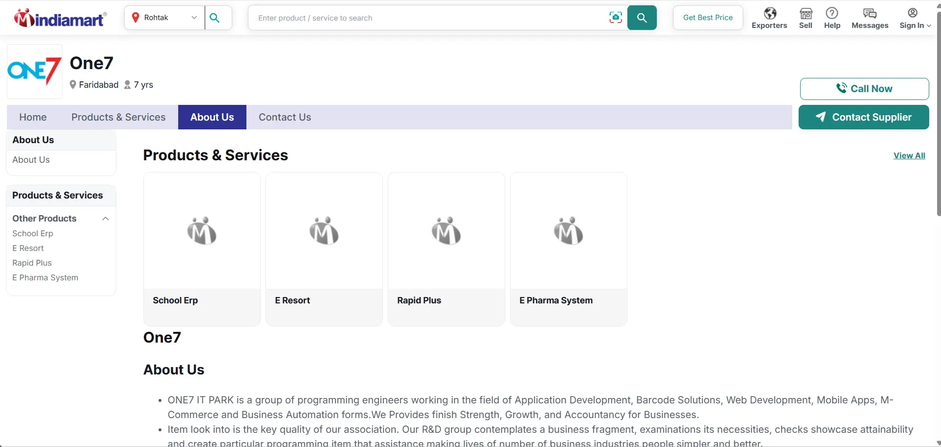This screenshot has height=447, width=941.
Task: Open the School Erp product thumbnail
Action: coord(202,231)
